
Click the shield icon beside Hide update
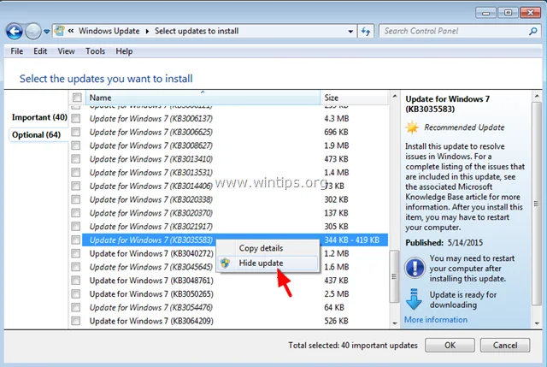coord(226,263)
